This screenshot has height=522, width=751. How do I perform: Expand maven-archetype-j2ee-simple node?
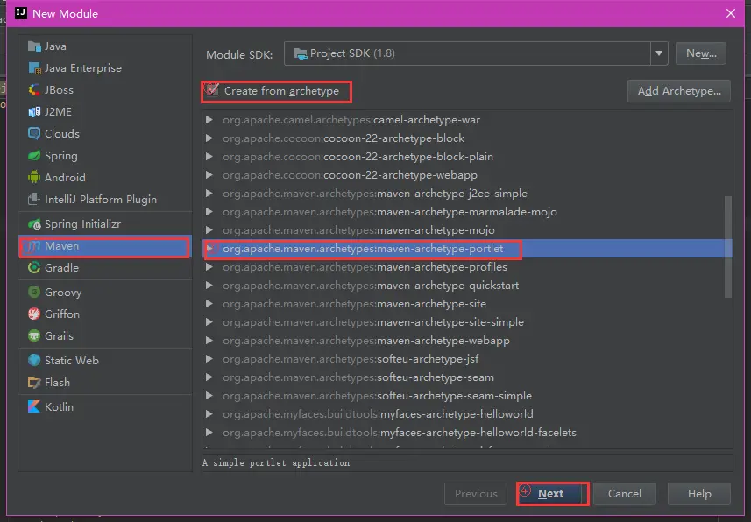pyautogui.click(x=209, y=194)
